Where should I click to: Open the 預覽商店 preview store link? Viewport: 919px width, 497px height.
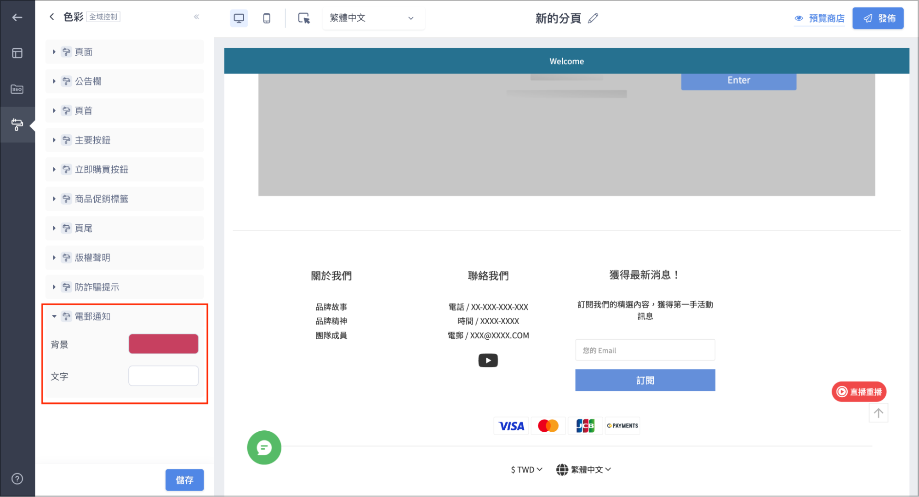click(820, 18)
